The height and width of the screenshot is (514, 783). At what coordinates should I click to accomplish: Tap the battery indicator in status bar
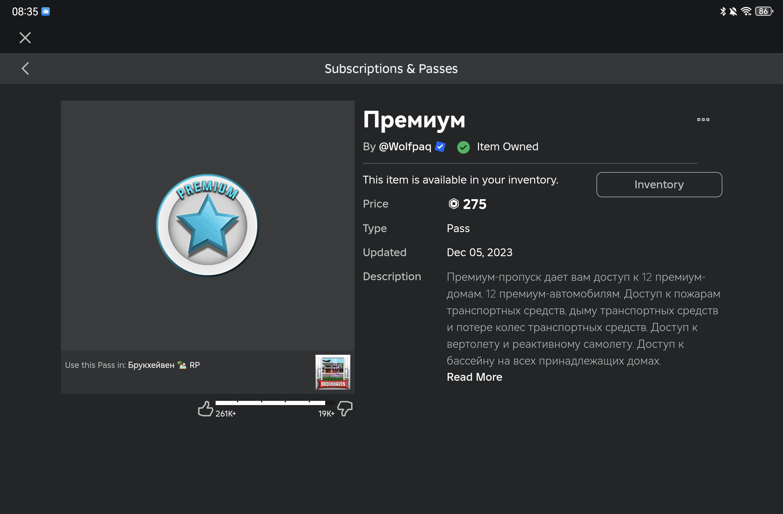(x=764, y=11)
